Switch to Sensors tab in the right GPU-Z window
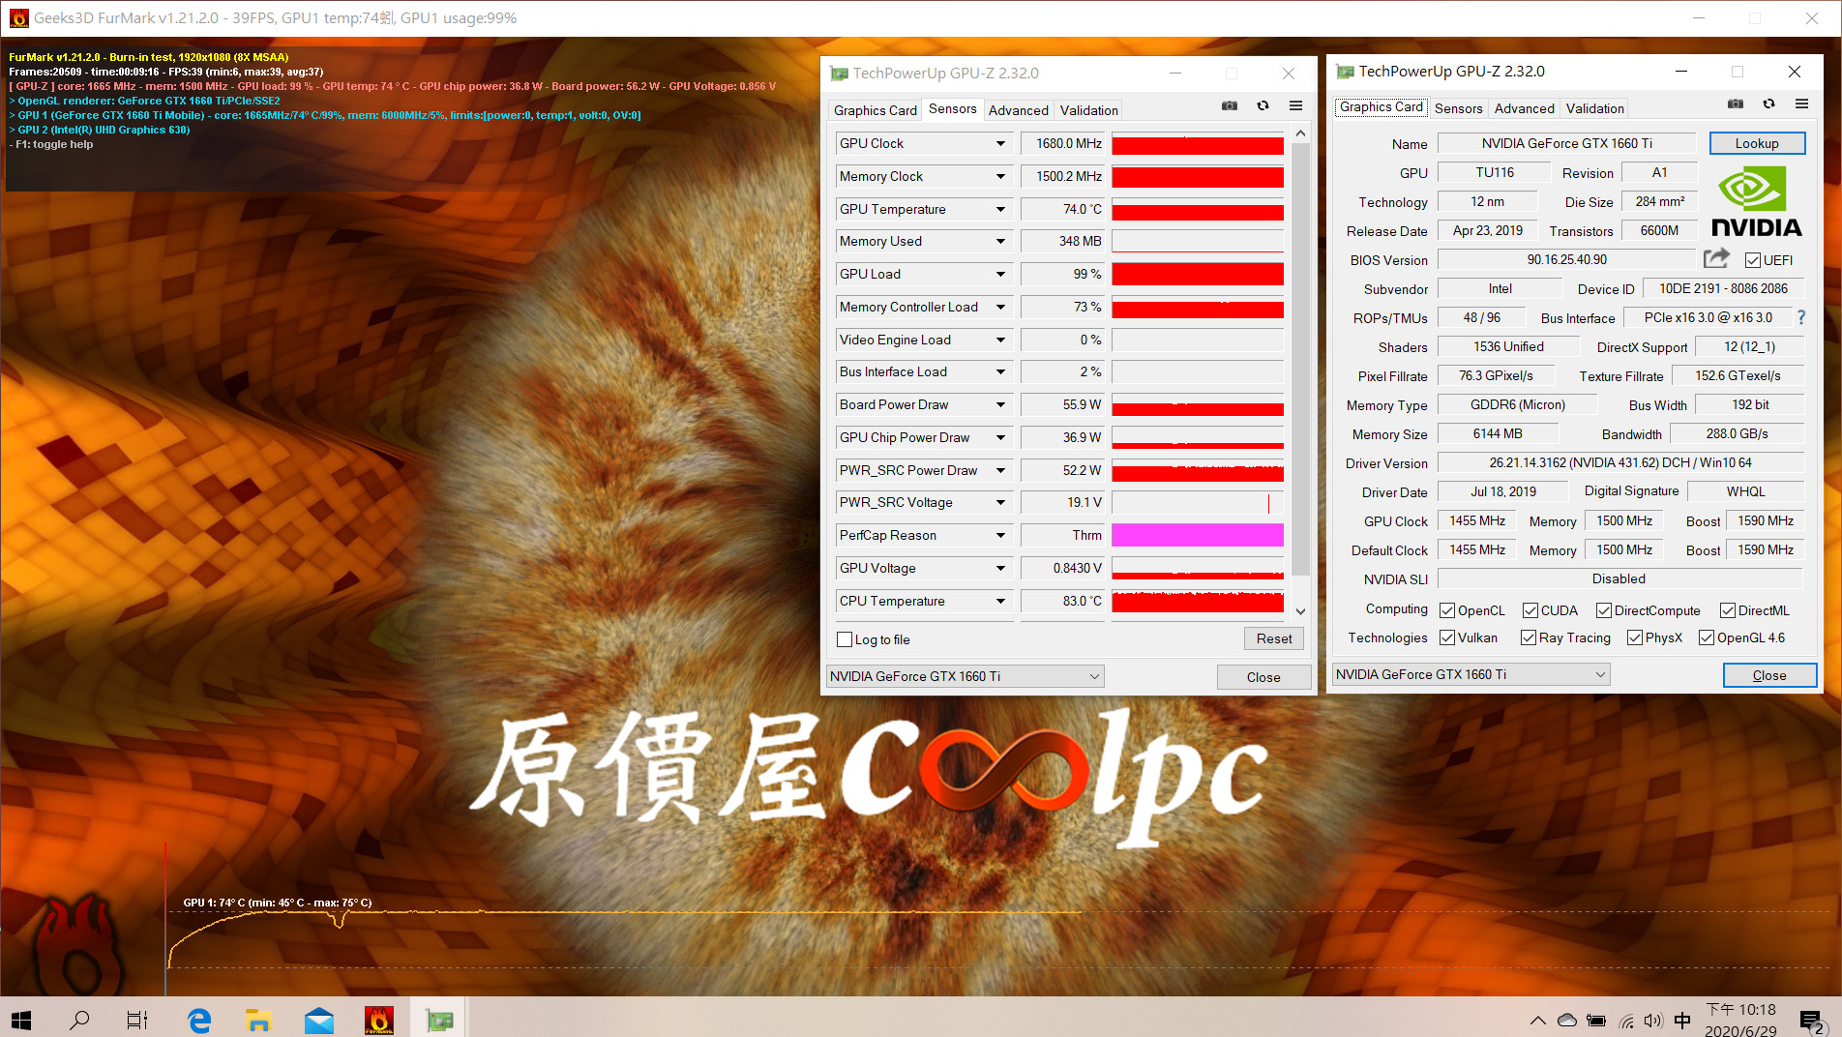Image resolution: width=1842 pixels, height=1037 pixels. tap(1458, 108)
